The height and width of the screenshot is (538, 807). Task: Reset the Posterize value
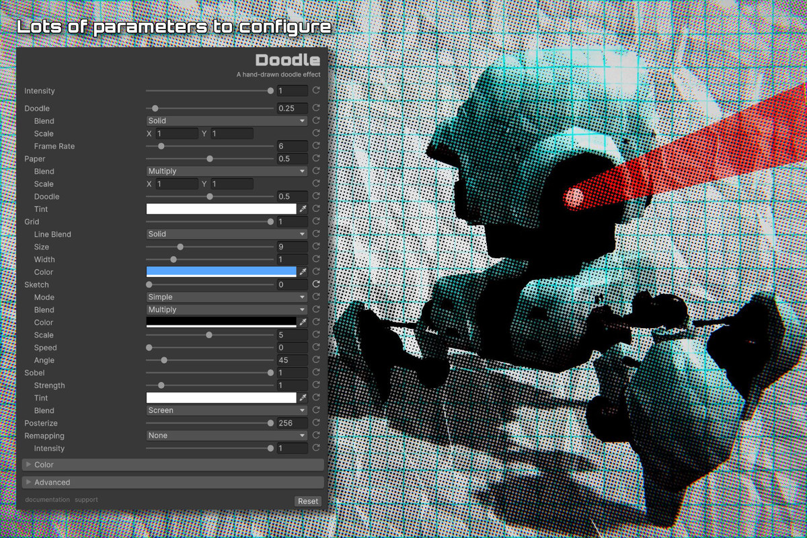[315, 422]
